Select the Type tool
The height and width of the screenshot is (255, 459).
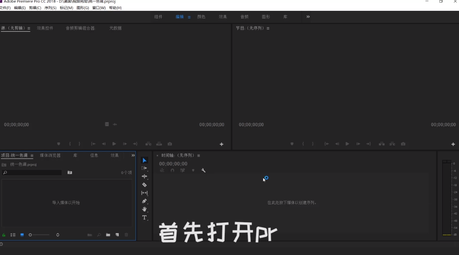pyautogui.click(x=144, y=217)
